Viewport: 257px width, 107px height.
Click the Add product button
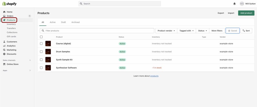(246, 13)
